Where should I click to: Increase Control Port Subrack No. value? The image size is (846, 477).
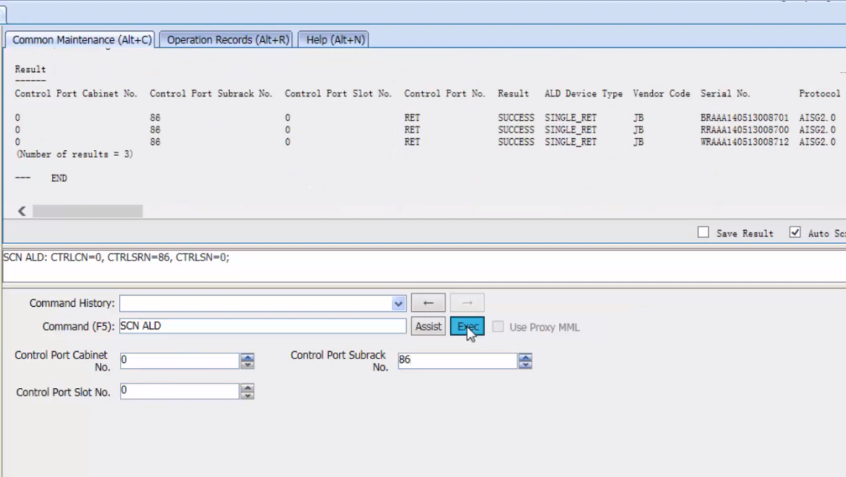[x=525, y=358]
